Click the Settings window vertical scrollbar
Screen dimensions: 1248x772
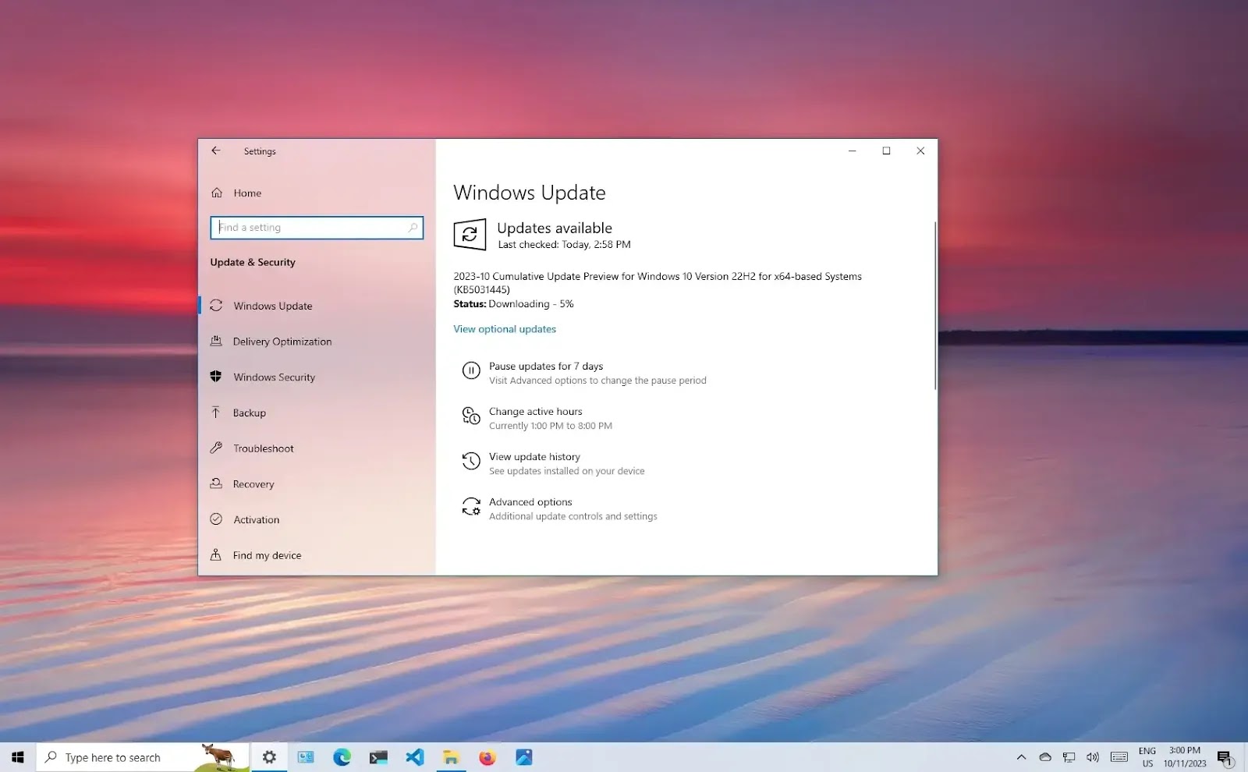934,306
